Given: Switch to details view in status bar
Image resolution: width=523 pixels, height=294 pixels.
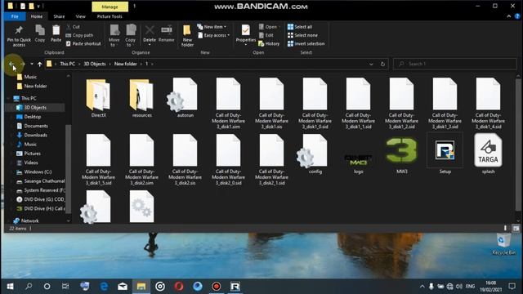Looking at the screenshot, I should coord(505,229).
